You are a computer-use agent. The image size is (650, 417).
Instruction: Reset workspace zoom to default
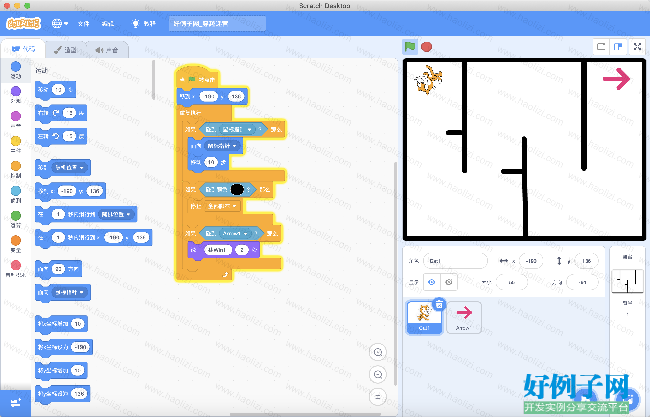click(378, 397)
